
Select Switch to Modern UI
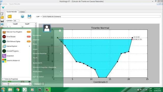(x=16, y=61)
